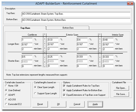The height and width of the screenshot is (112, 136).
Task: Click Cantilever Longer Bars *L field
Action: coord(27,40)
